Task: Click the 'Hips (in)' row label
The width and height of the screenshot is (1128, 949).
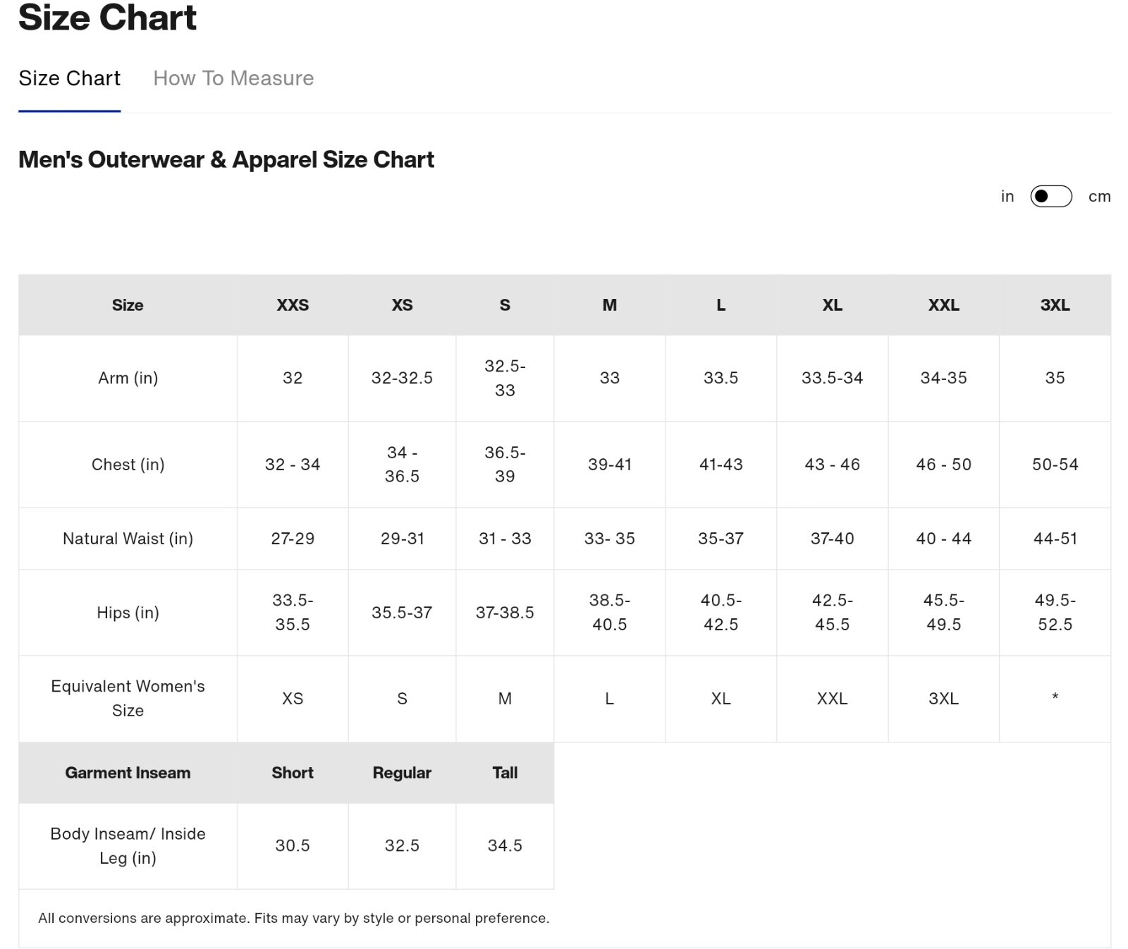Action: 128,613
